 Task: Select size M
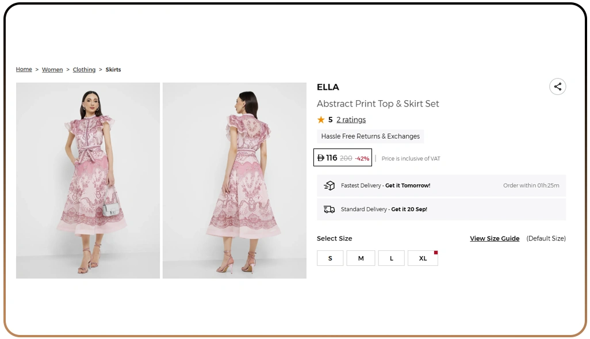coord(361,258)
